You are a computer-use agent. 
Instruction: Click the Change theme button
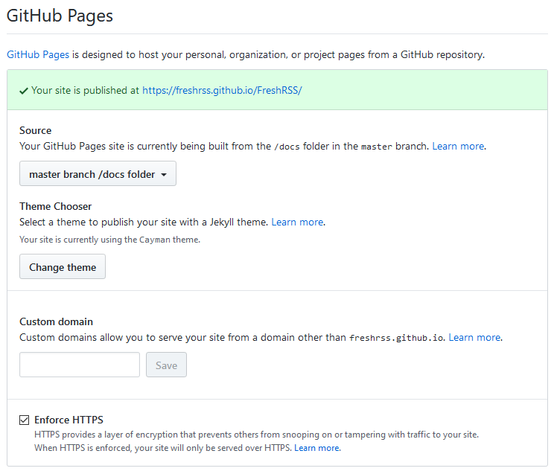point(63,266)
